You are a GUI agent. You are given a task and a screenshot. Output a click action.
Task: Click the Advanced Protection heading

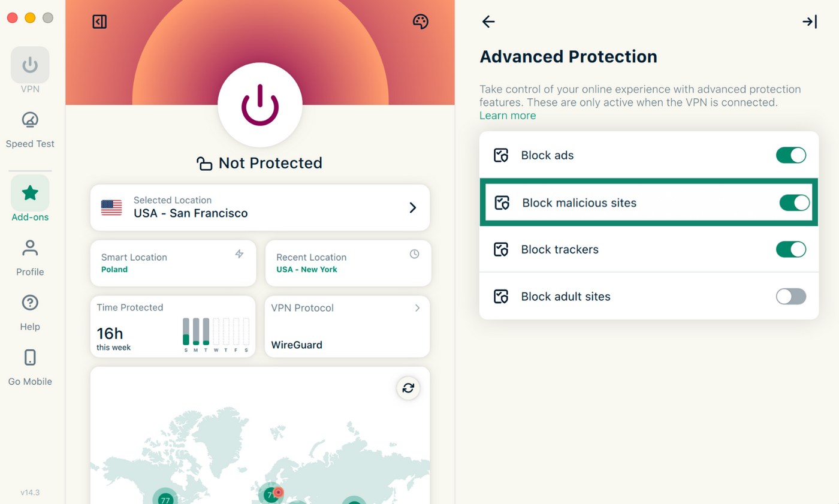point(569,57)
